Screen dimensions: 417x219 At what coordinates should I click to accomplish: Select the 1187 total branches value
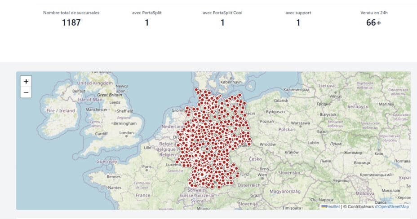(71, 22)
